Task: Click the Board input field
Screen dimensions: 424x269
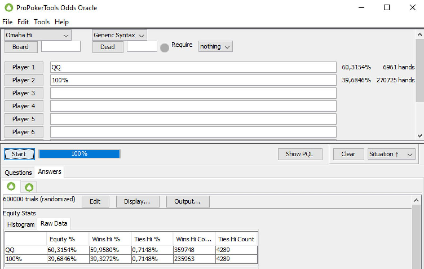Action: pyautogui.click(x=61, y=47)
